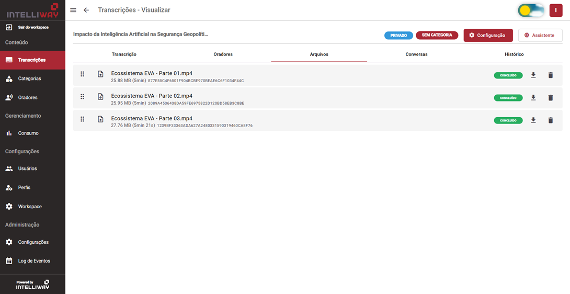This screenshot has width=570, height=294.
Task: Open the user avatar menu
Action: [x=556, y=10]
